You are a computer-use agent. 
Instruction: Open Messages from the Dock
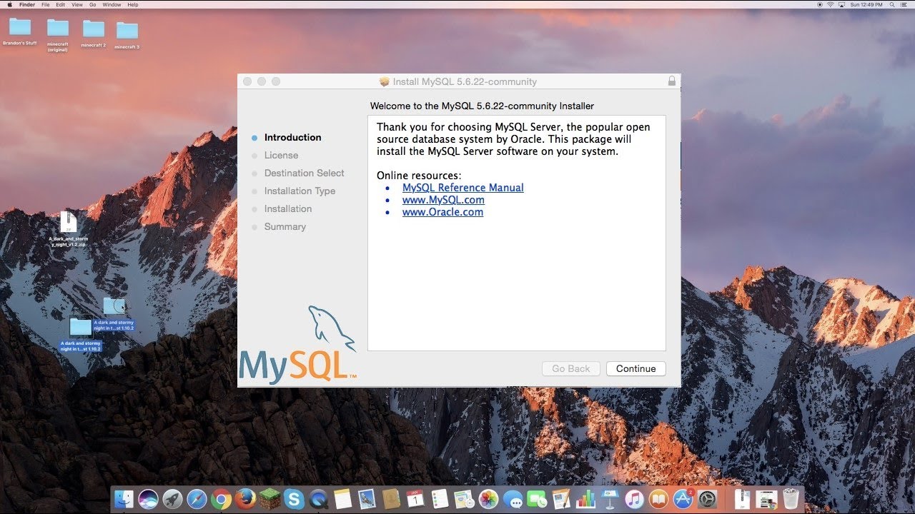point(513,499)
